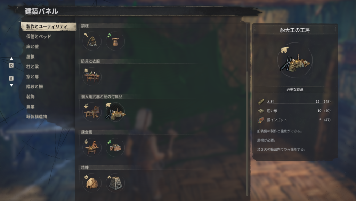The image size is (356, 201).
Task: Open the 窓と扉 category
Action: tap(32, 76)
